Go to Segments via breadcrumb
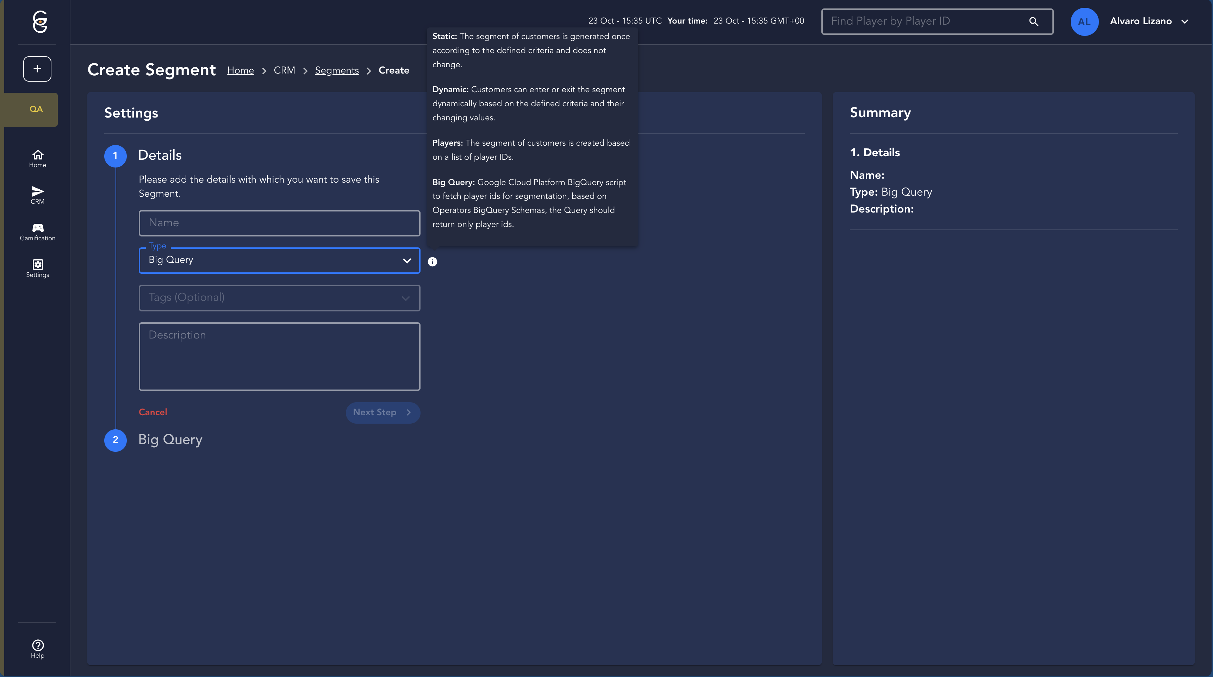The width and height of the screenshot is (1213, 677). pos(337,71)
